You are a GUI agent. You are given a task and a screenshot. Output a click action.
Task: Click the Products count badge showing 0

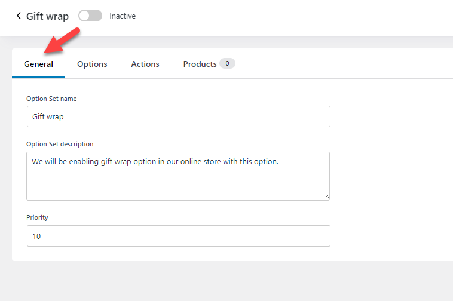coord(227,63)
